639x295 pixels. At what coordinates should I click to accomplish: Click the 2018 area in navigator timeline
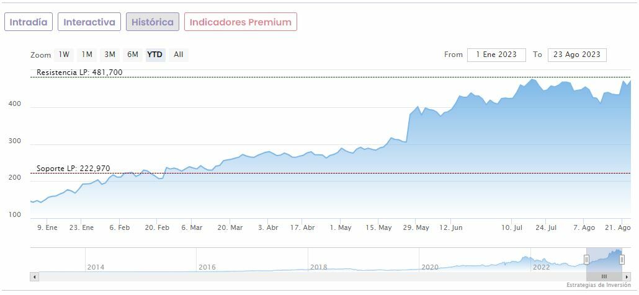click(x=318, y=267)
